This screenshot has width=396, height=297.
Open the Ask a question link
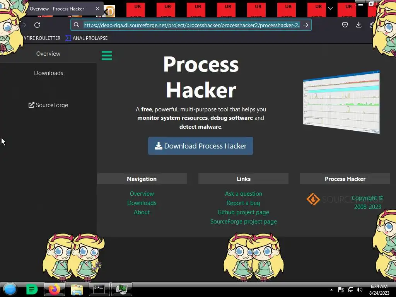pos(244,194)
